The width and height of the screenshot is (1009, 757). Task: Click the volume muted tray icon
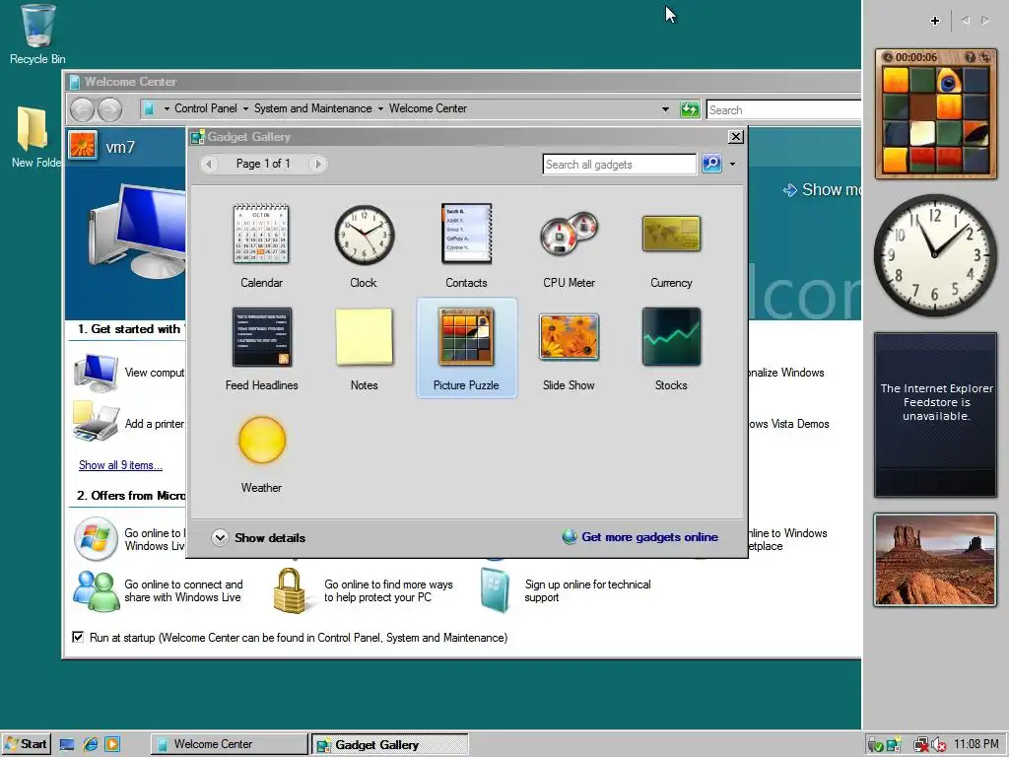(x=938, y=745)
